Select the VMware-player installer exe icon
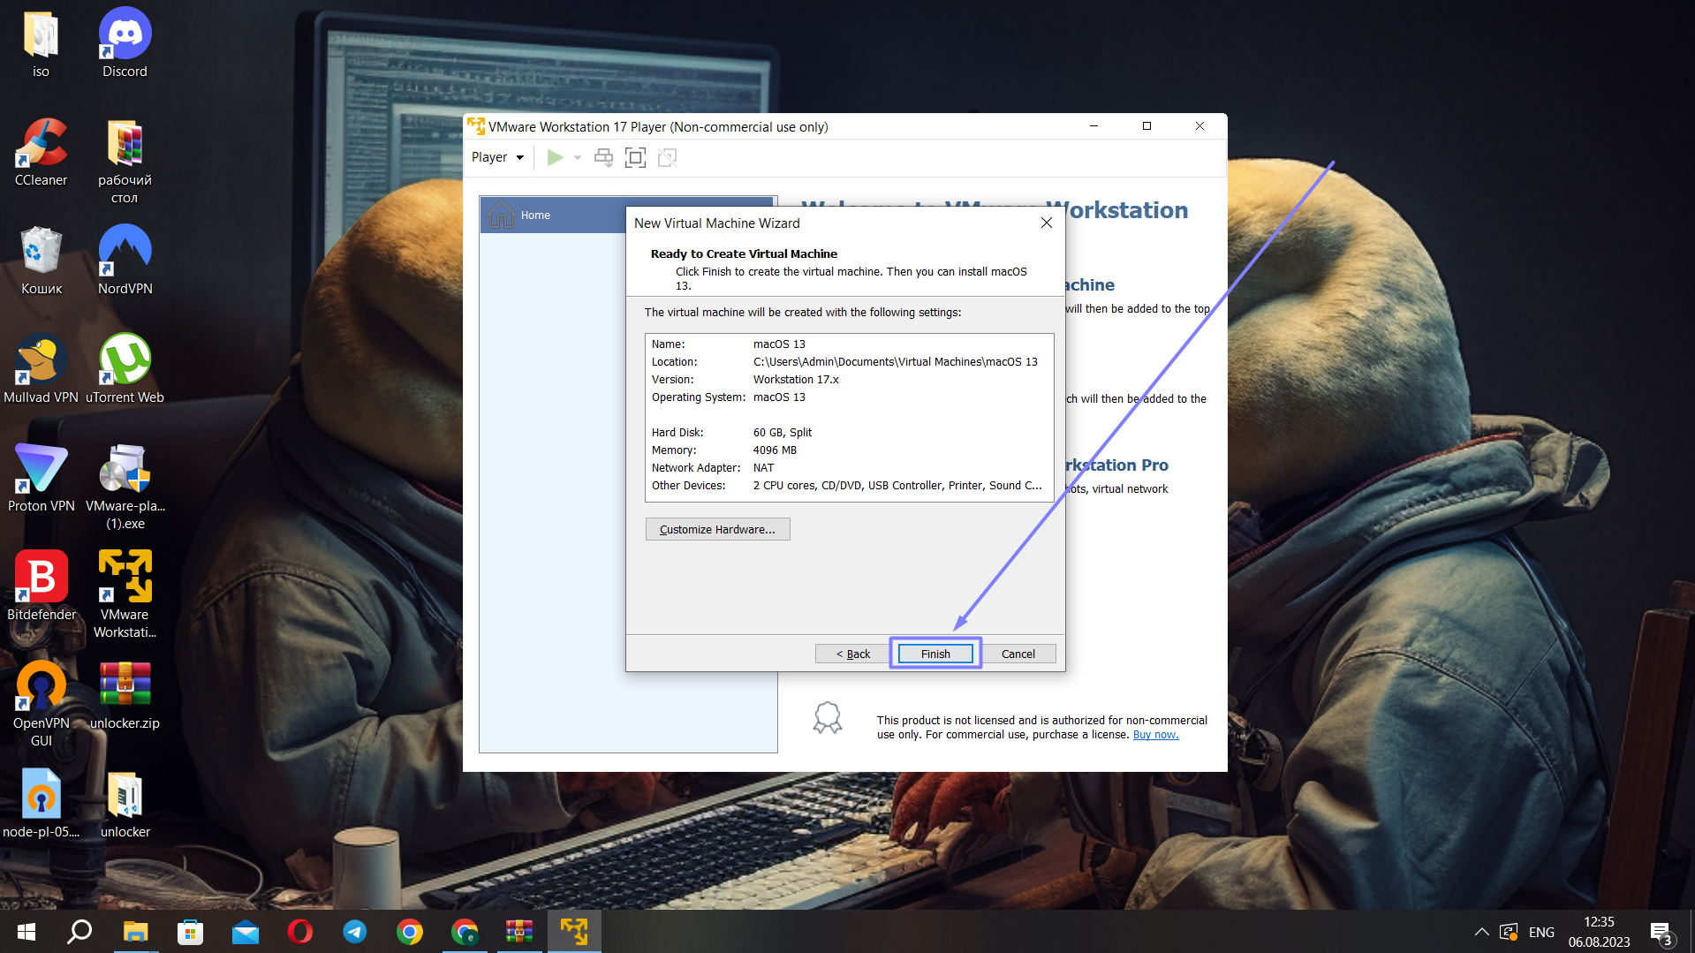Image resolution: width=1695 pixels, height=953 pixels. [x=125, y=487]
